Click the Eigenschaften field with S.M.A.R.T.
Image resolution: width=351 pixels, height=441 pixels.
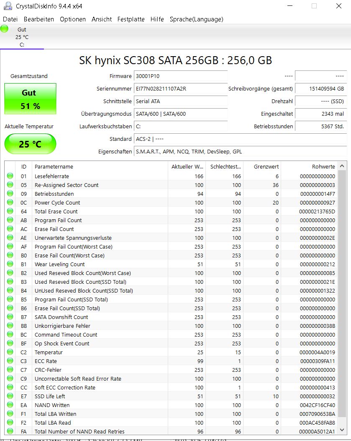(241, 152)
